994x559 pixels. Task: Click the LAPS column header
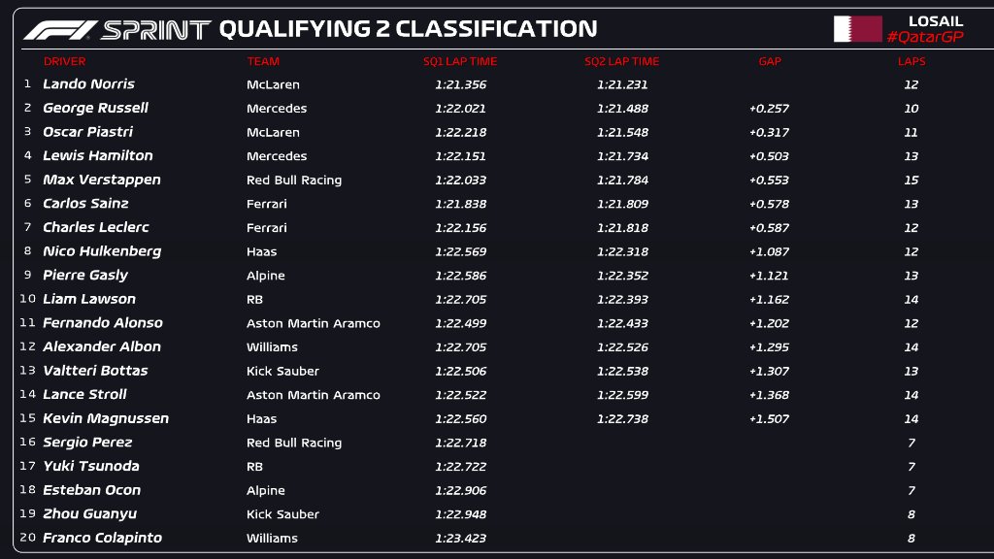[x=911, y=61]
